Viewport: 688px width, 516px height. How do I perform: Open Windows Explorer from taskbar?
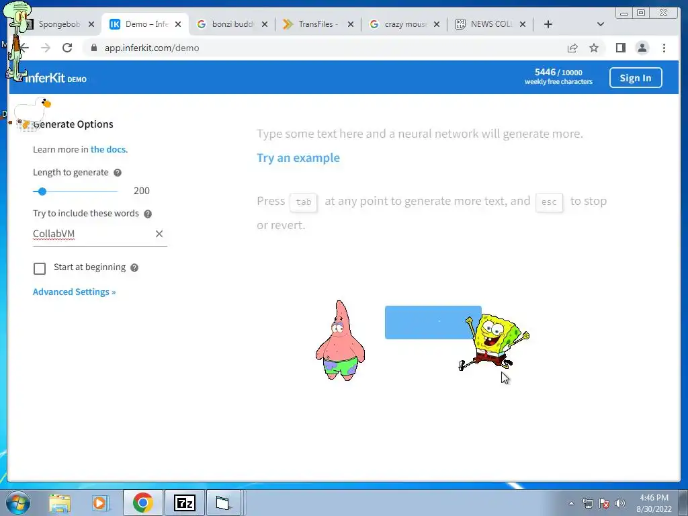(x=60, y=503)
